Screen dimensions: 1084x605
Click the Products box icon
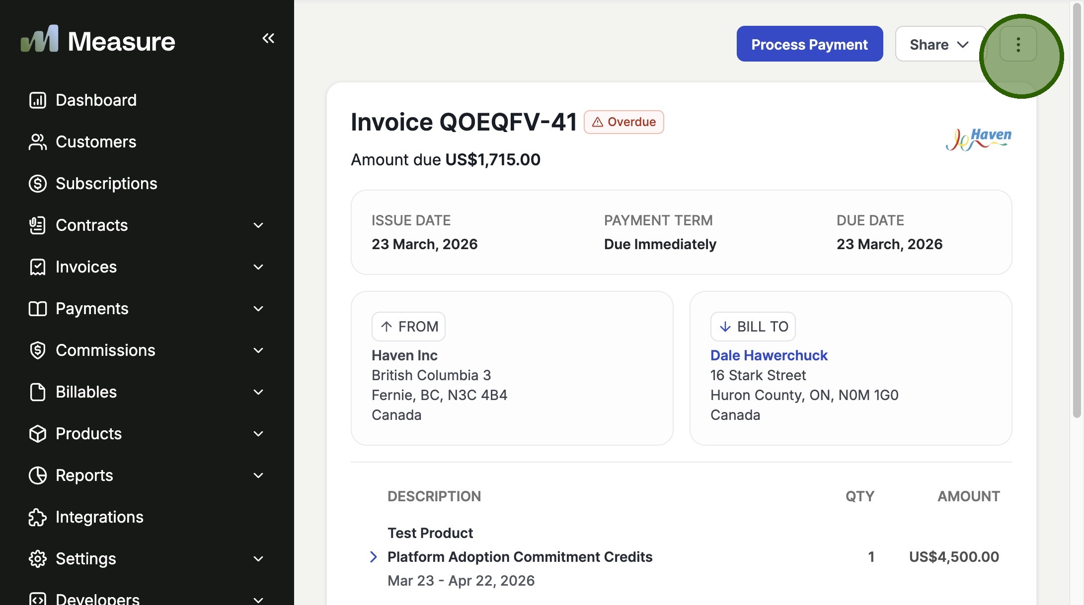(37, 434)
